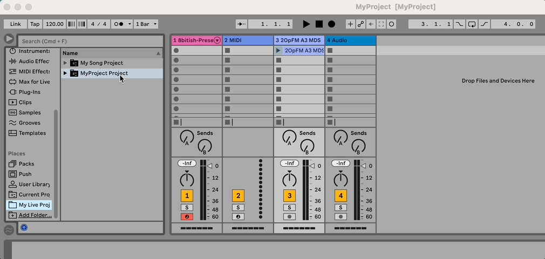This screenshot has height=259, width=545.
Task: Click the tempo nudge down icon
Action: 71,24
